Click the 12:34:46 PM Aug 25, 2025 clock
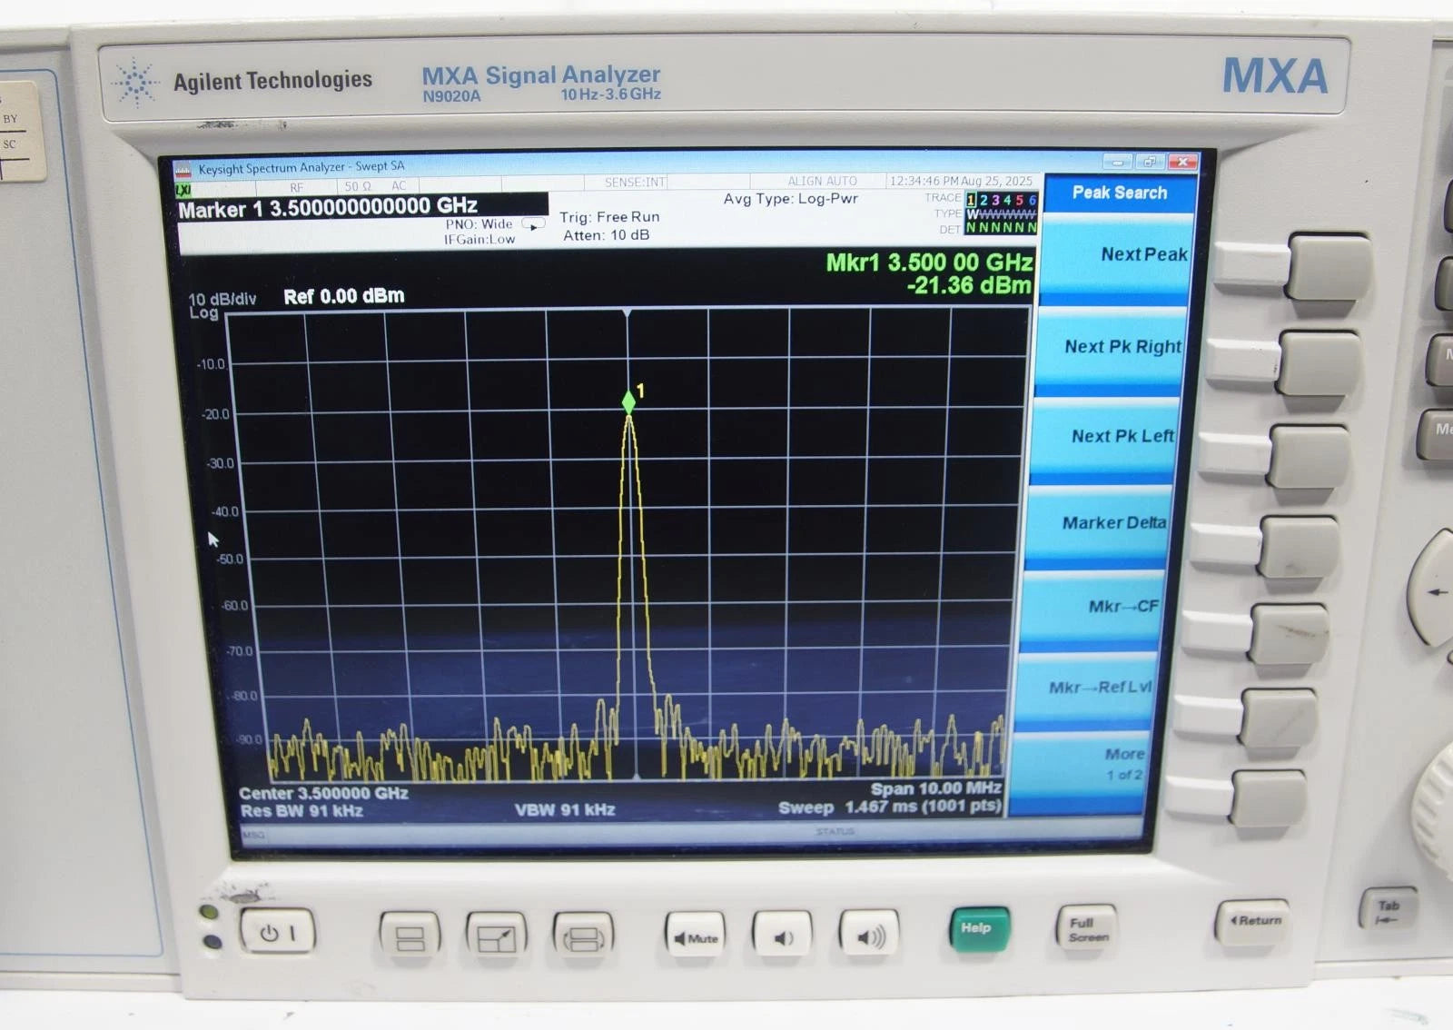The width and height of the screenshot is (1453, 1030). 961,181
